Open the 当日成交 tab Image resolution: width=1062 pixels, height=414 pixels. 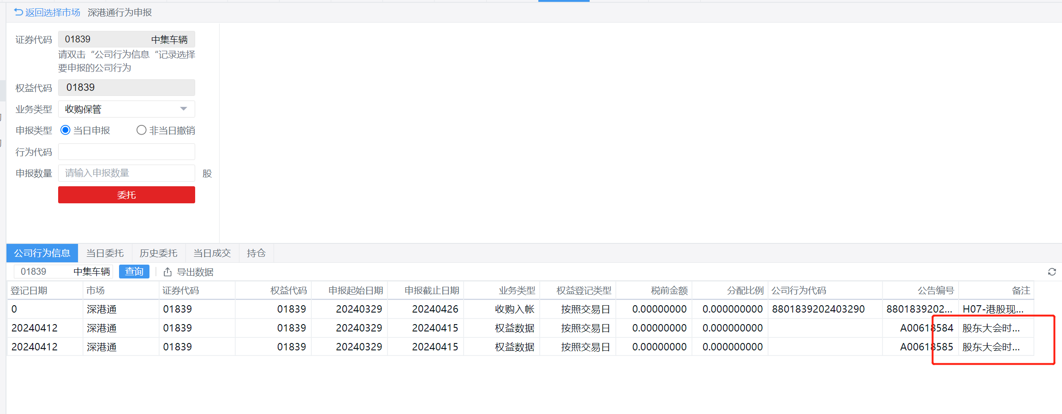[x=212, y=253]
